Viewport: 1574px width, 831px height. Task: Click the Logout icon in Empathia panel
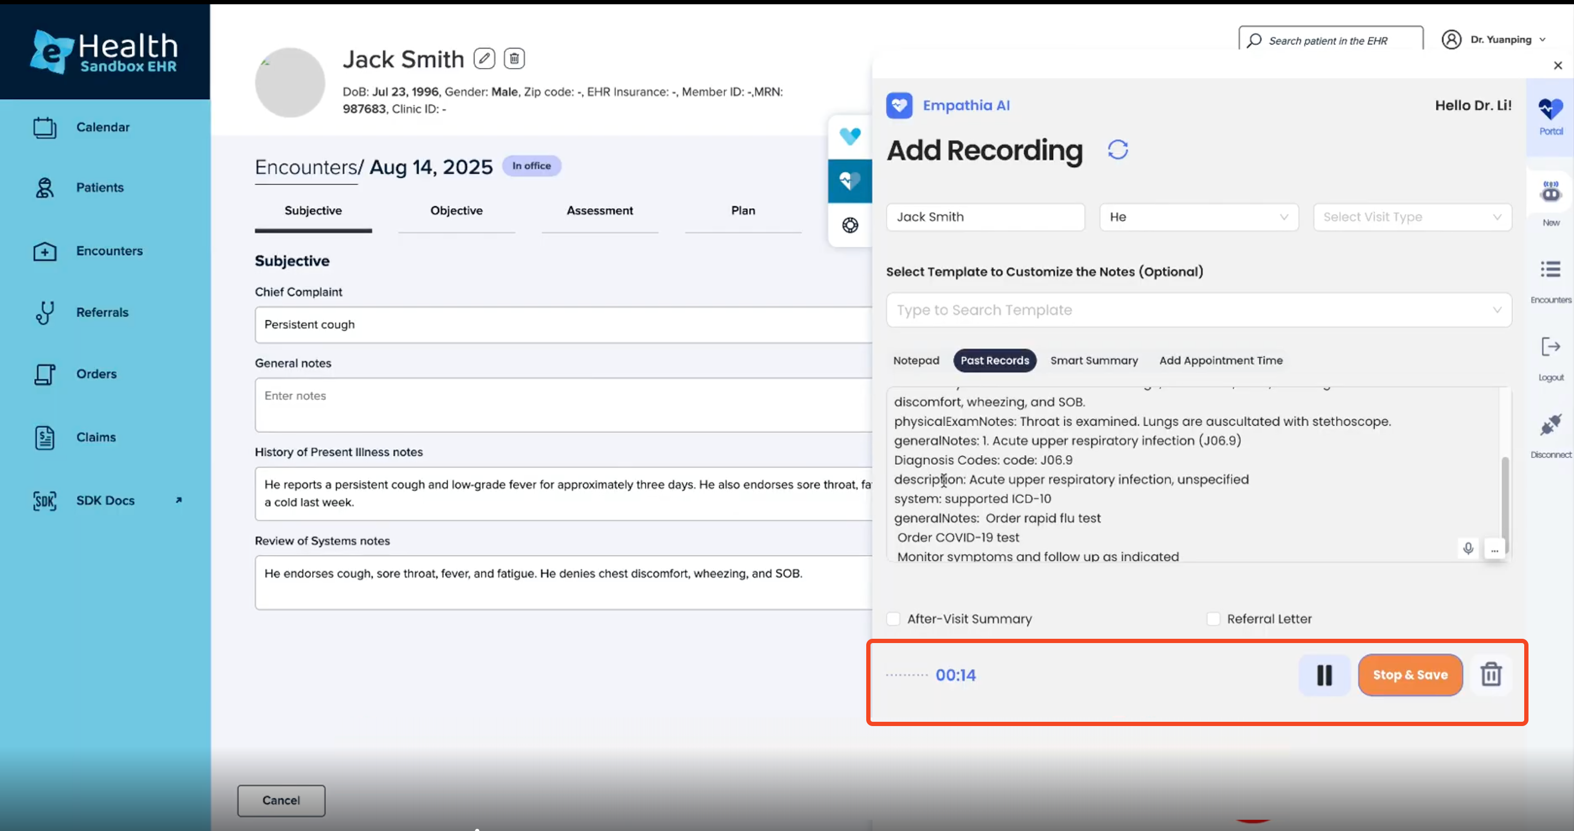pyautogui.click(x=1550, y=347)
